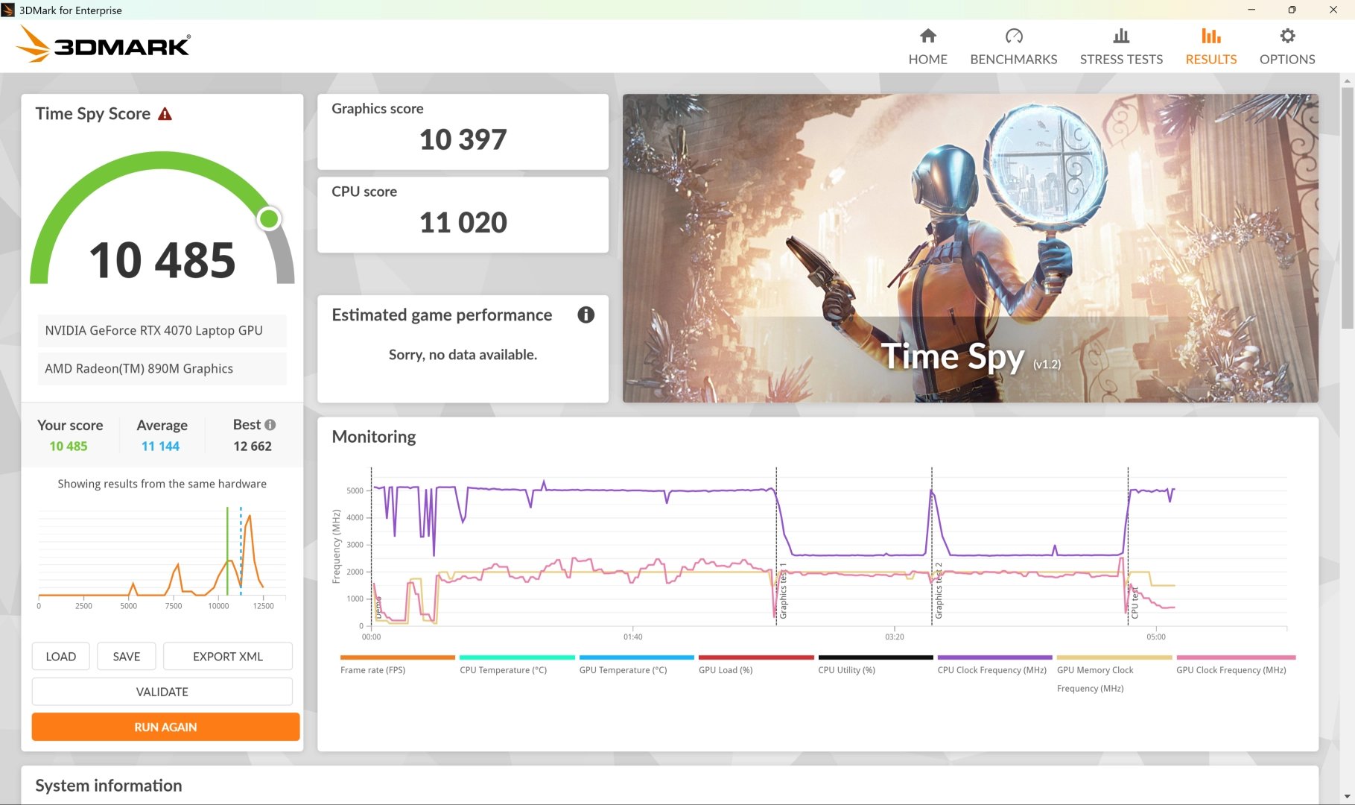Switch to the BENCHMARKS tab
Screen dimensions: 1355x805
point(1013,45)
